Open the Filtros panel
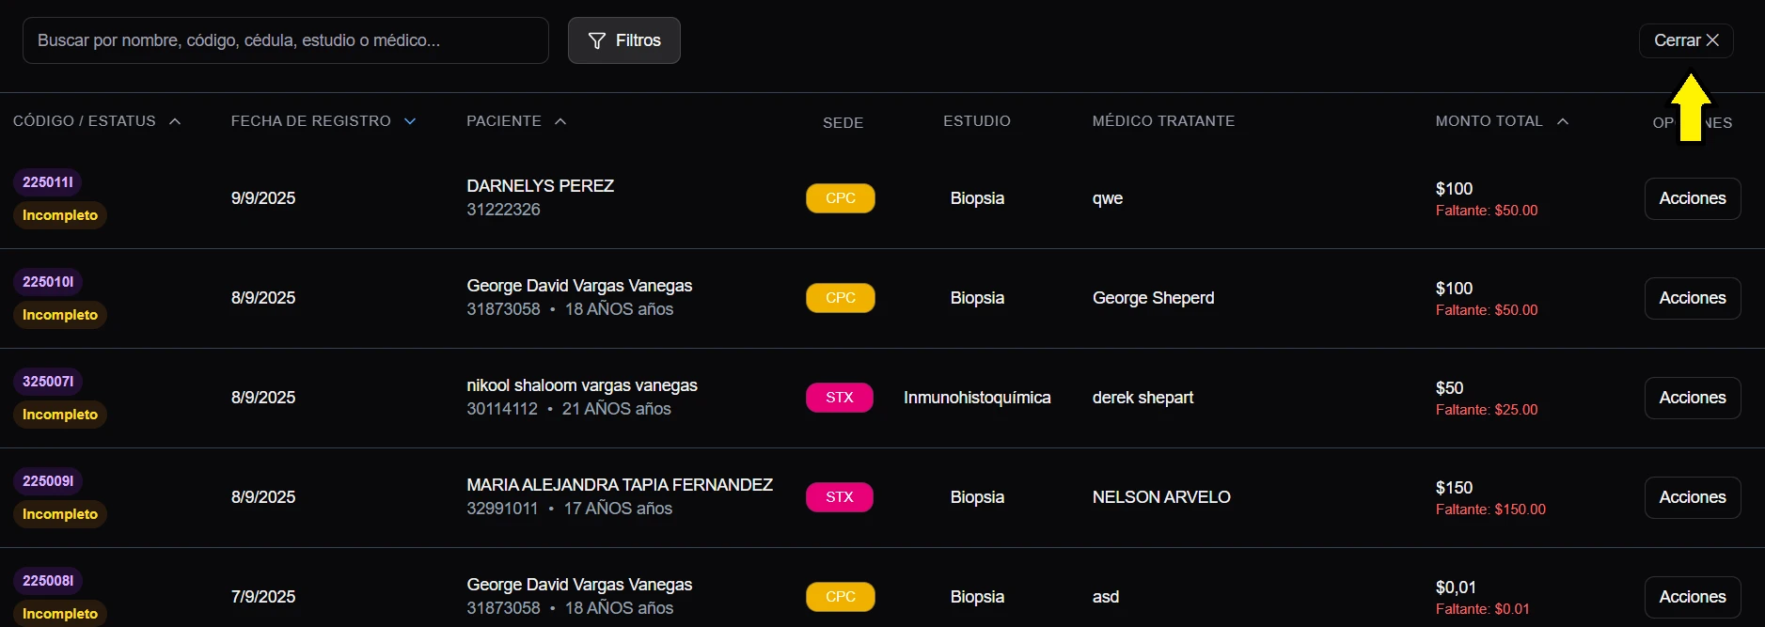 624,40
